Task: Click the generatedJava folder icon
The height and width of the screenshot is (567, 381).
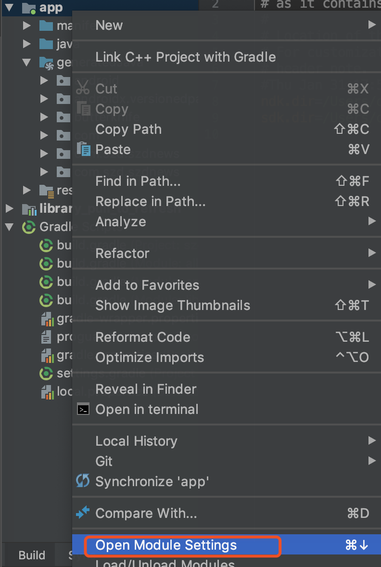Action: 46,62
